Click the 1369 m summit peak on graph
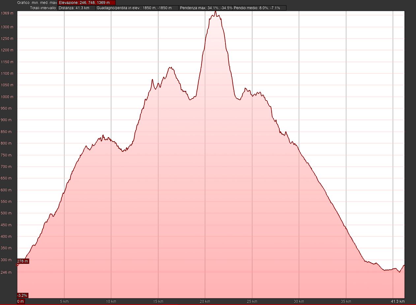Viewport: 416px width, 305px height. (216, 12)
